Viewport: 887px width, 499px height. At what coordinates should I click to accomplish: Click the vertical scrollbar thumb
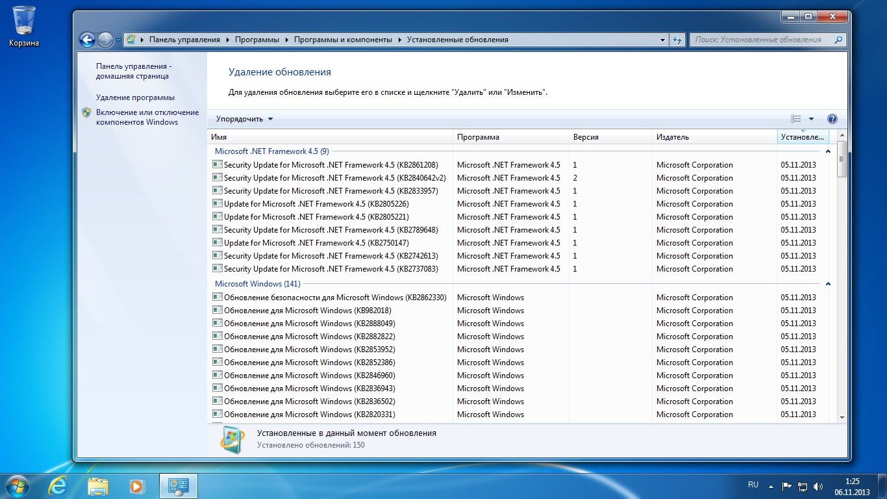point(842,159)
